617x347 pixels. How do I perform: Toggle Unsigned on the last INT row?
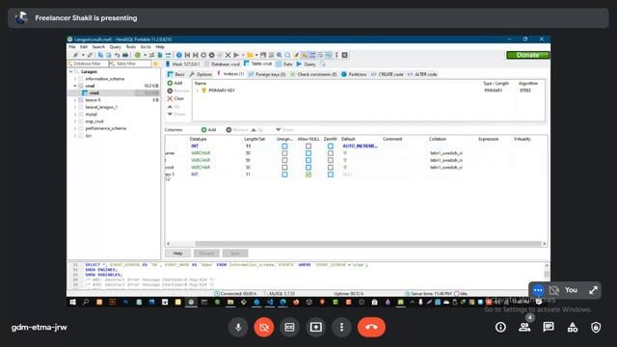(284, 174)
